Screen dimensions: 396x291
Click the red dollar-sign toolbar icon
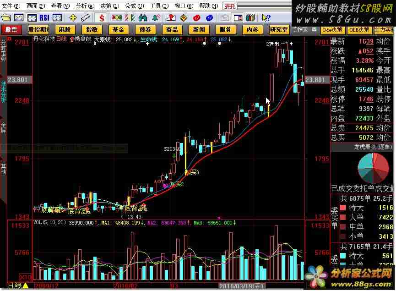click(102, 18)
